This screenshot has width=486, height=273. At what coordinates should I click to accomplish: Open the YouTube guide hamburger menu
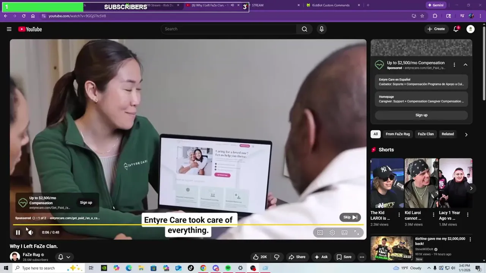(x=9, y=29)
